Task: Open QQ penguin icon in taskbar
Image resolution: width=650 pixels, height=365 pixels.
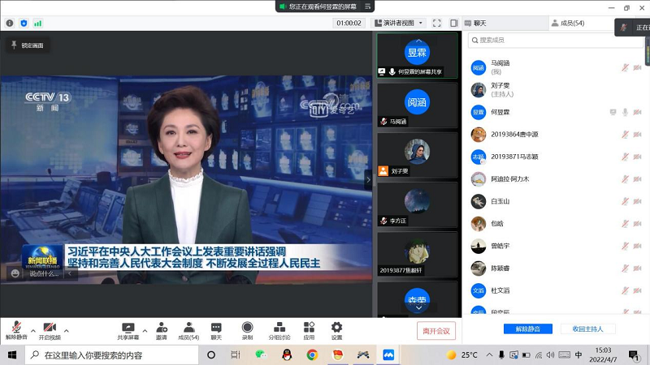Action: click(x=287, y=354)
